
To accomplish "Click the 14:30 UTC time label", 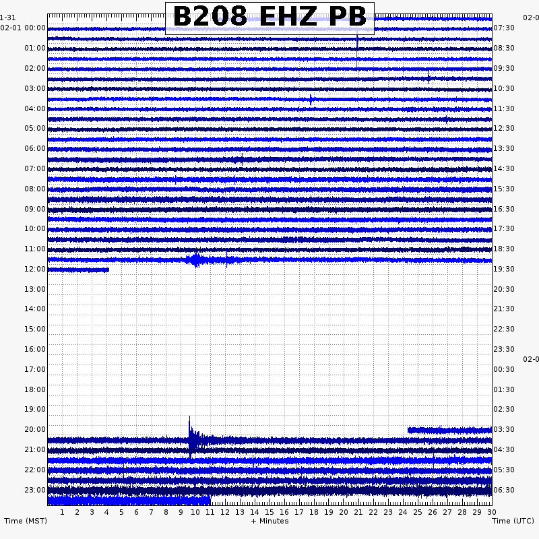I will click(504, 168).
